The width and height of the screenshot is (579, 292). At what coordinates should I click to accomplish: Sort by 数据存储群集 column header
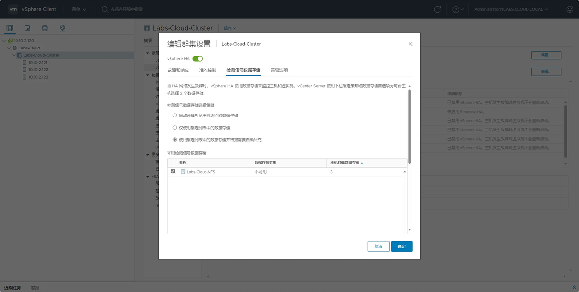pos(266,162)
